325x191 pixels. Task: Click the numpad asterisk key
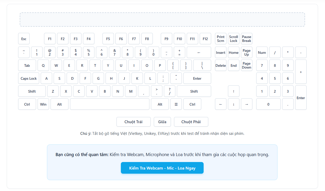(x=288, y=52)
